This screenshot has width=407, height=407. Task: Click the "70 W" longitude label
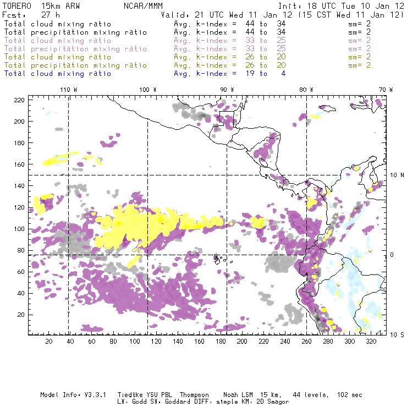point(386,90)
